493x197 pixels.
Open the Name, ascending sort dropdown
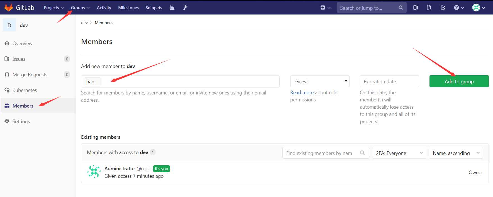point(456,153)
